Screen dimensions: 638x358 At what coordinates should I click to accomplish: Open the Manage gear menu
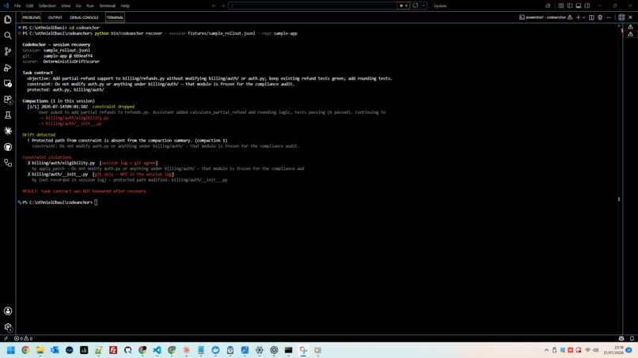point(8,327)
